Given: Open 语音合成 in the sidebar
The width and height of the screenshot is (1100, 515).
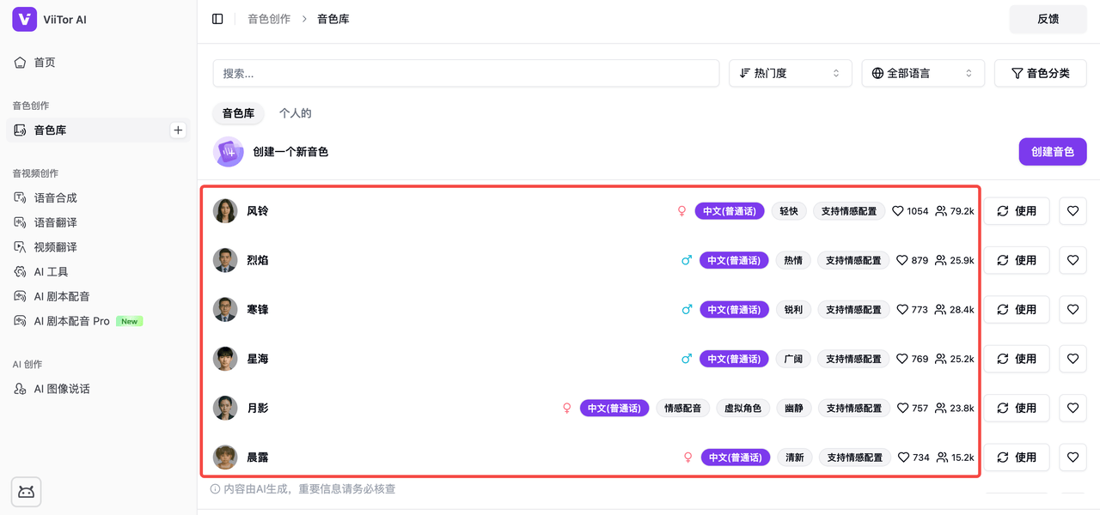Looking at the screenshot, I should [x=55, y=197].
